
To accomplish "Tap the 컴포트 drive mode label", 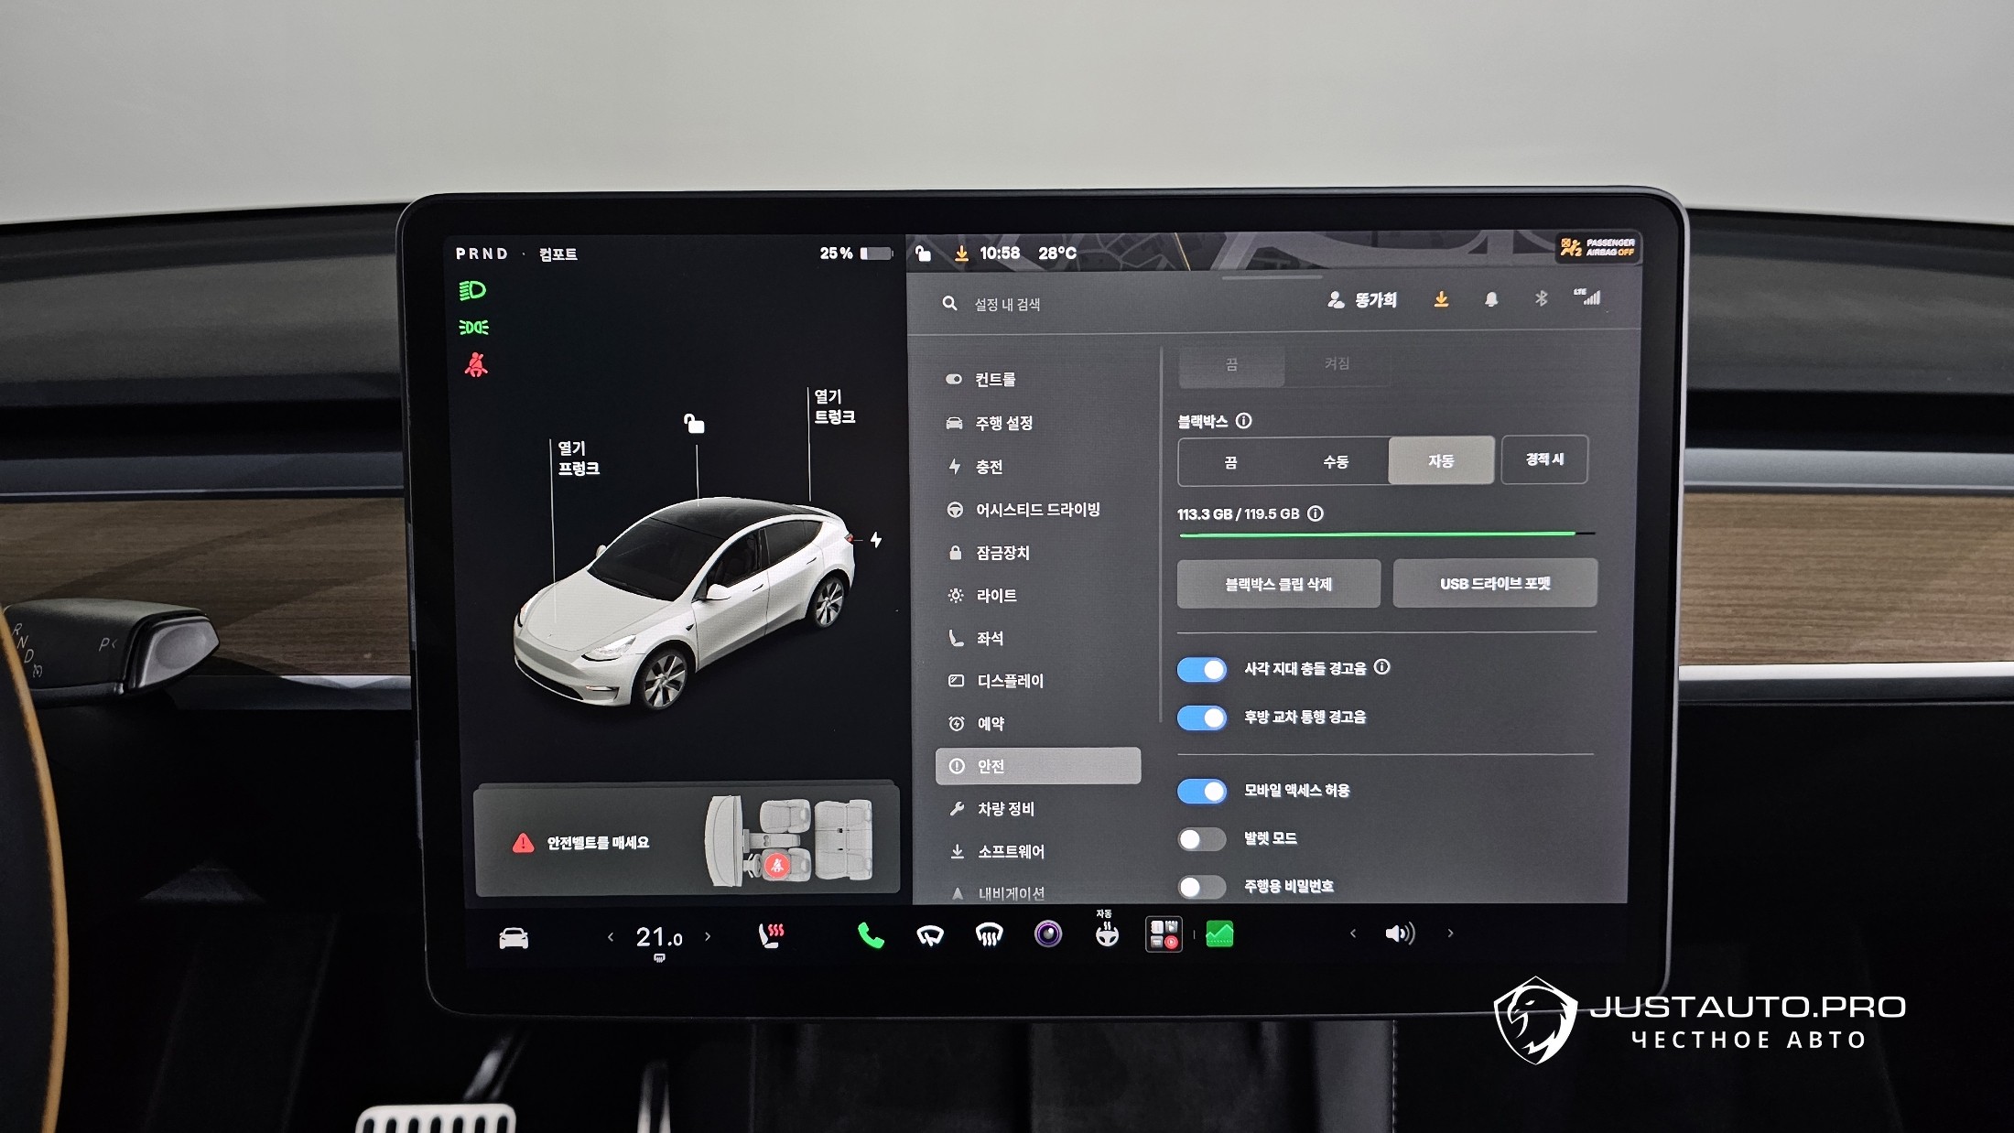I will point(558,254).
